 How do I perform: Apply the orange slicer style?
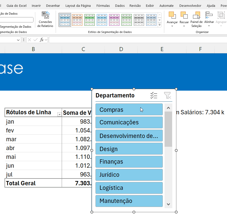(x=77, y=20)
